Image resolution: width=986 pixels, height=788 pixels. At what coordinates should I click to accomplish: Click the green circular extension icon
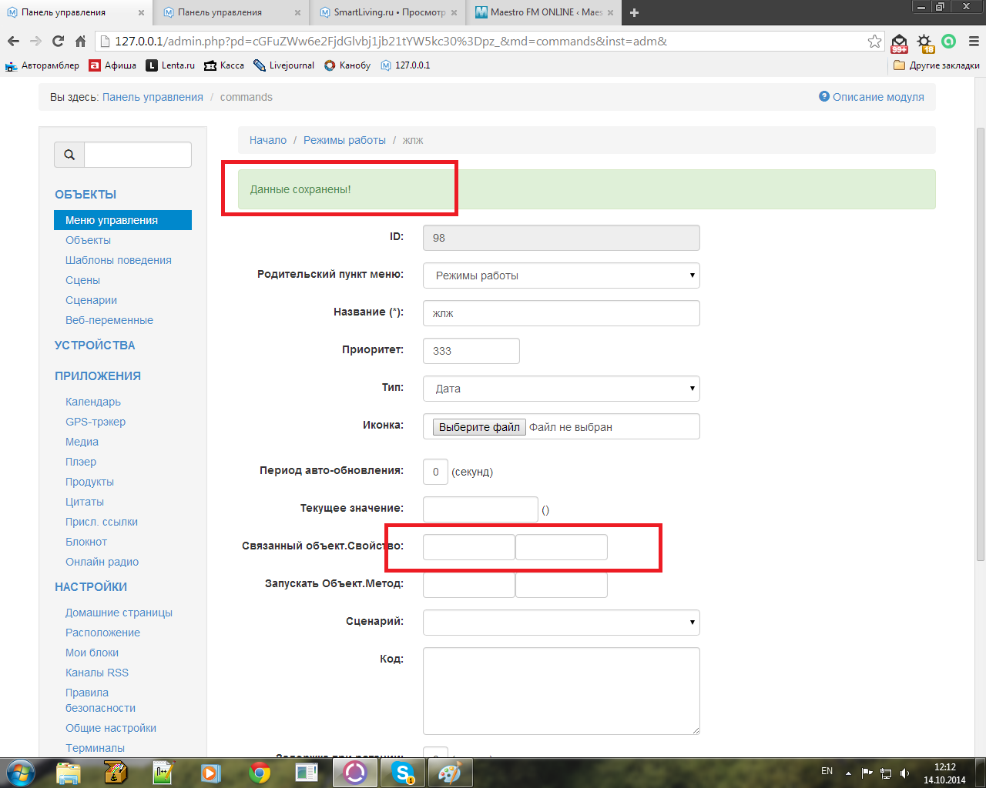[x=949, y=42]
